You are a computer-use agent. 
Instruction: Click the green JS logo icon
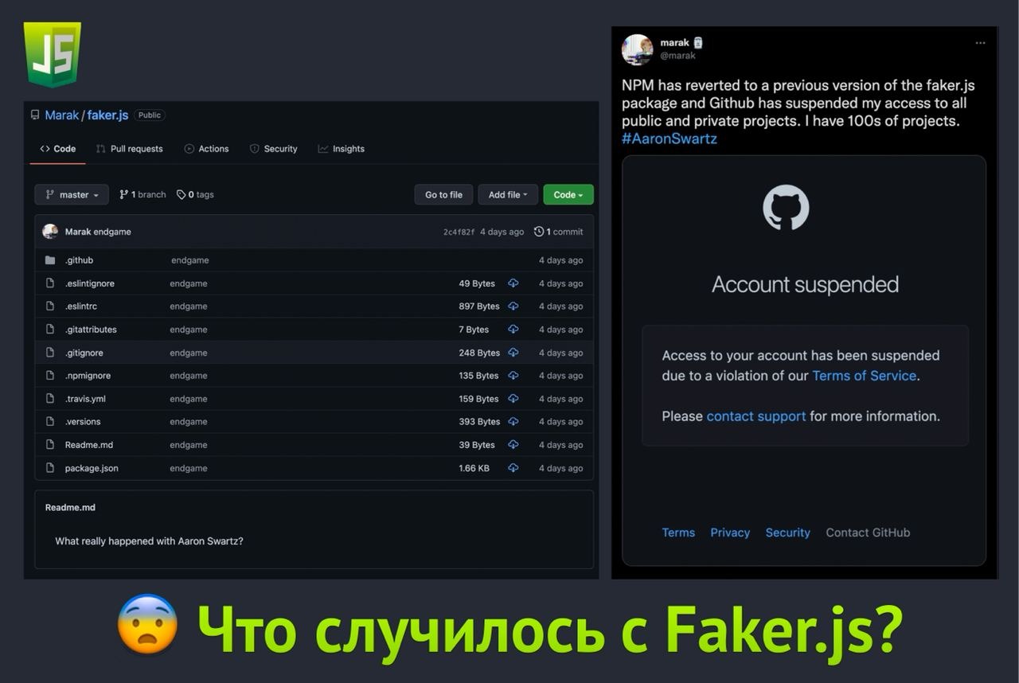coord(53,54)
